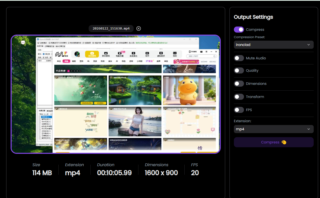Turn off the Compress toggle switch
320x198 pixels.
239,30
